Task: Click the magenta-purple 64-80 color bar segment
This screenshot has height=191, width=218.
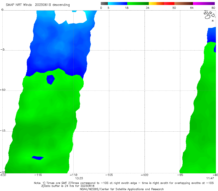Action: click(x=204, y=4)
